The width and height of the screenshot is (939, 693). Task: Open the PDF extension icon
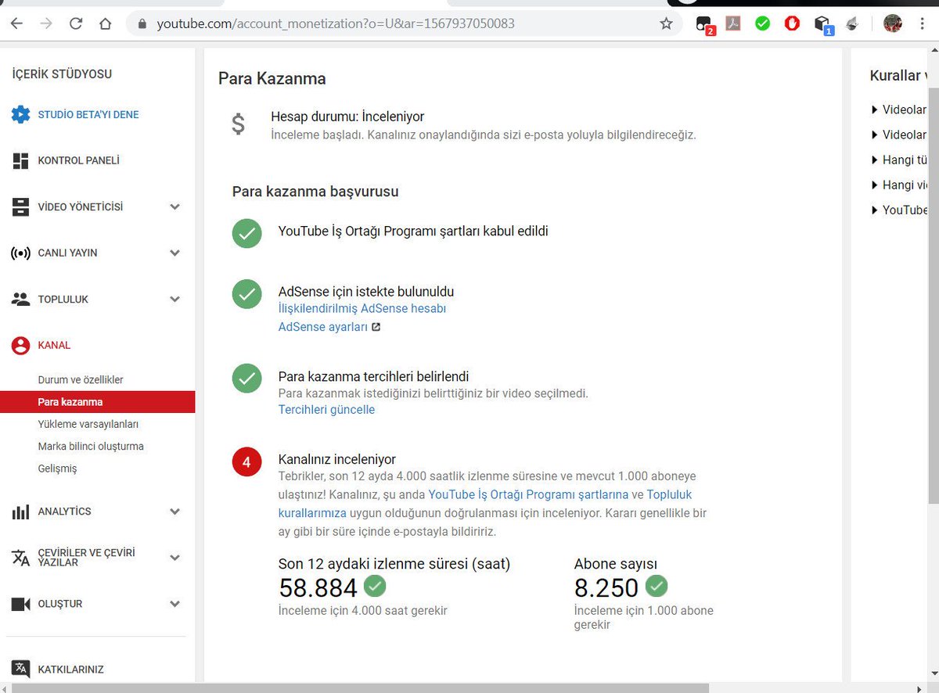[732, 23]
